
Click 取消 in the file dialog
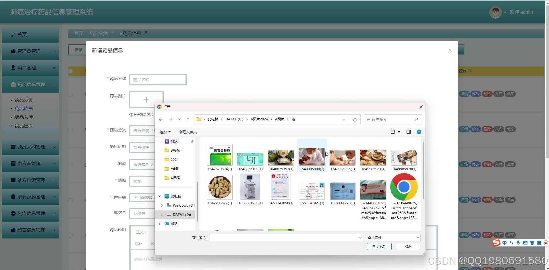point(408,246)
